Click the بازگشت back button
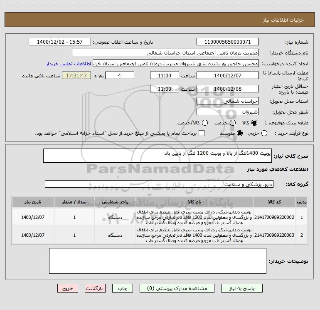The height and width of the screenshot is (310, 320). coord(95,288)
